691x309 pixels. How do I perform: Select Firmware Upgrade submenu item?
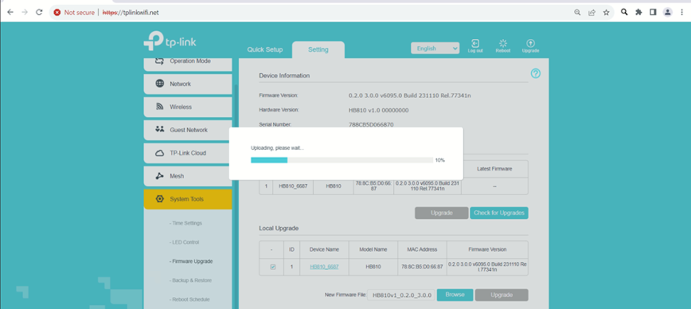[191, 261]
